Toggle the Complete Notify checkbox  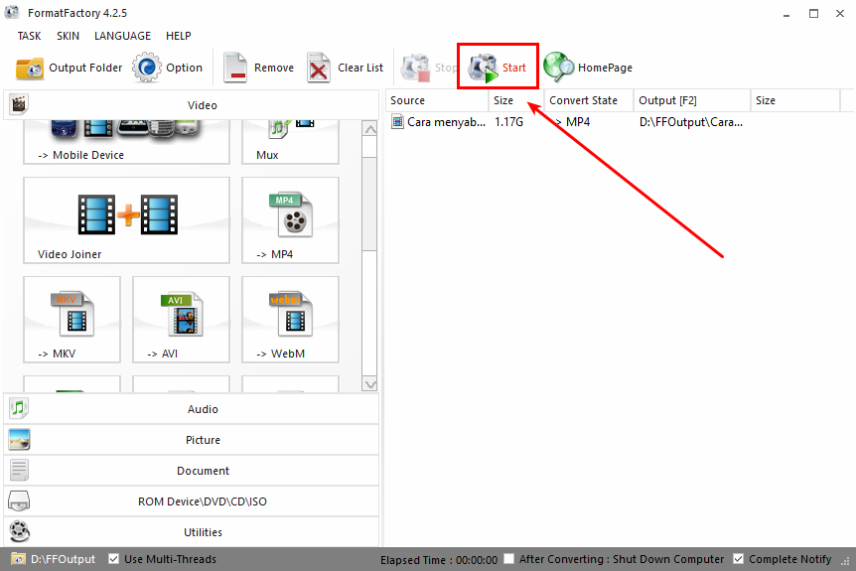coord(738,559)
